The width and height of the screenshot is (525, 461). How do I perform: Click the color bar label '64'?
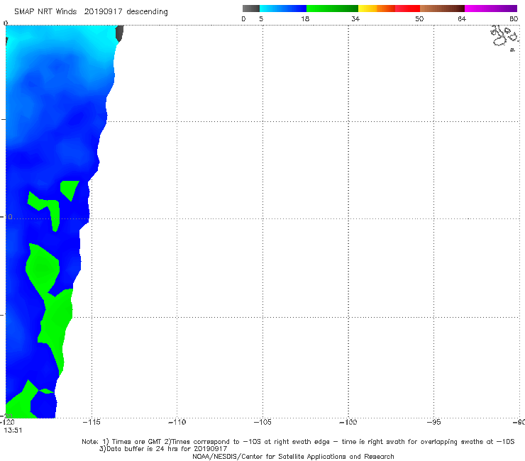pyautogui.click(x=462, y=19)
